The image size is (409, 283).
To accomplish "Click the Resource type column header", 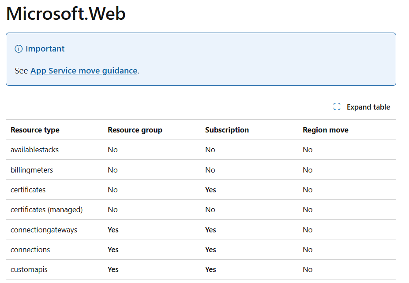I will point(35,130).
